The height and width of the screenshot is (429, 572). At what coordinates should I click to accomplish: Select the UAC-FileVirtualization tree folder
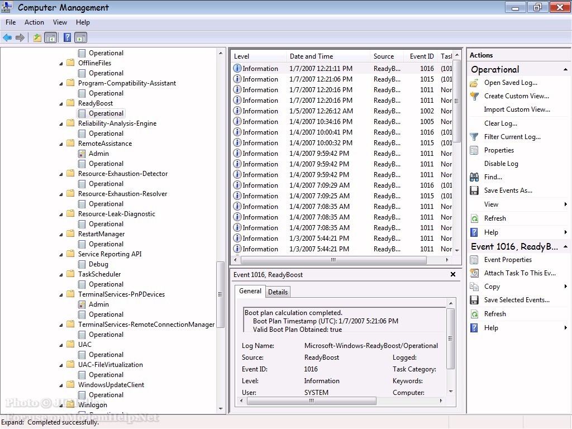click(x=110, y=365)
